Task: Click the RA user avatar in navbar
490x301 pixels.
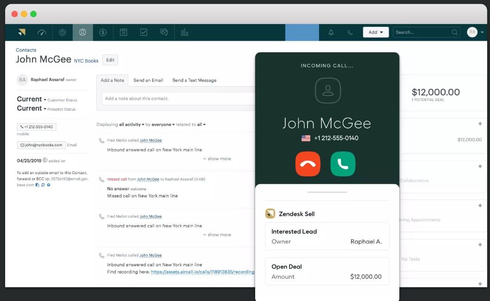Action: tap(472, 32)
